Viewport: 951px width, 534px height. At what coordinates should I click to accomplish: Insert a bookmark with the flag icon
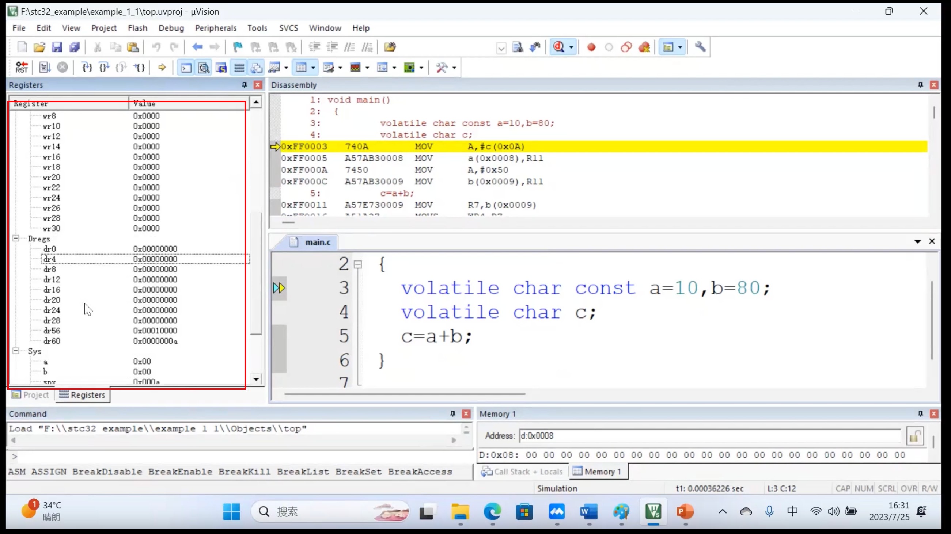tap(237, 47)
